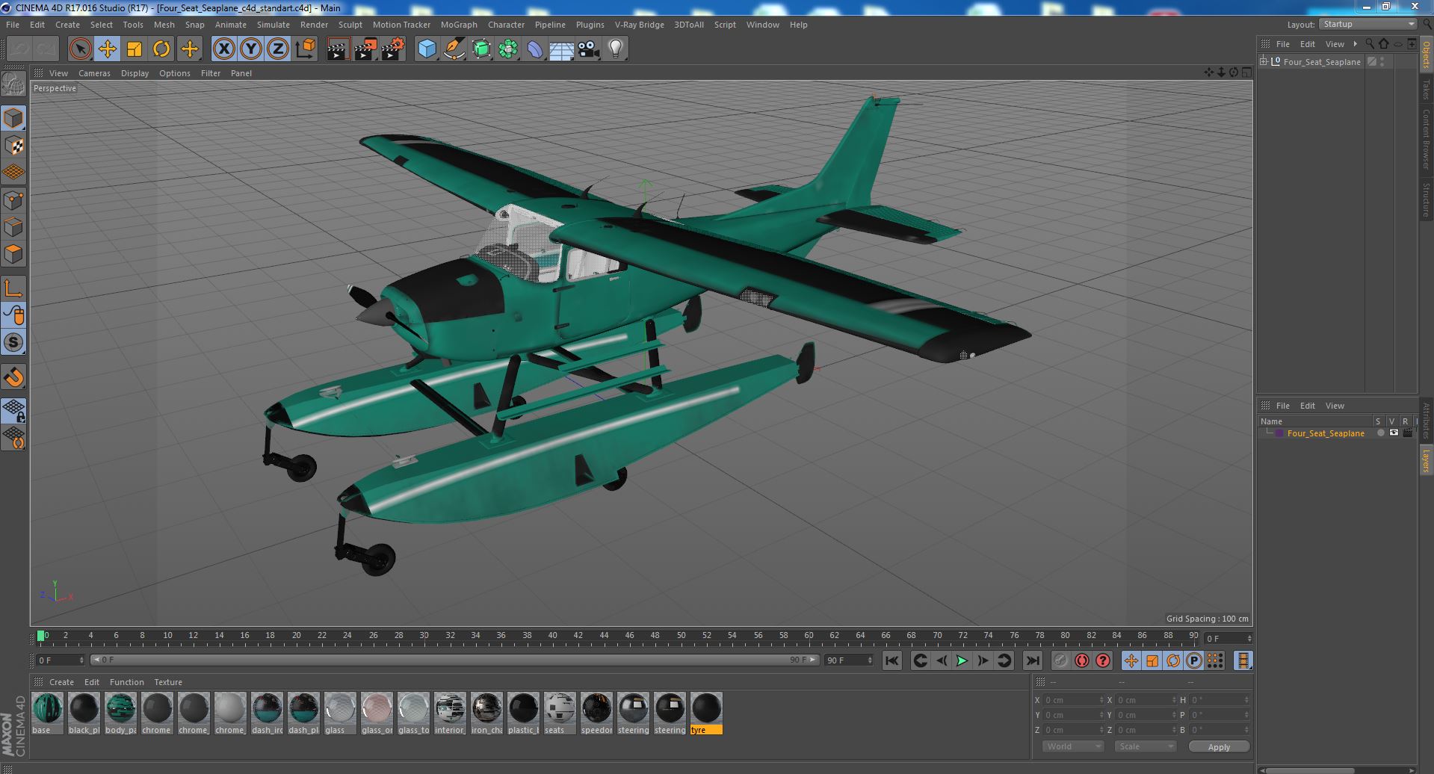Select the Rotate tool
The image size is (1434, 774).
click(161, 49)
